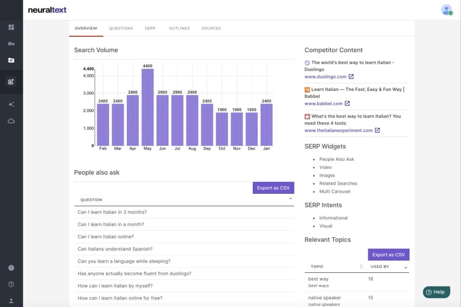The height and width of the screenshot is (307, 461).
Task: Export People also ask as CSV
Action: (x=273, y=188)
